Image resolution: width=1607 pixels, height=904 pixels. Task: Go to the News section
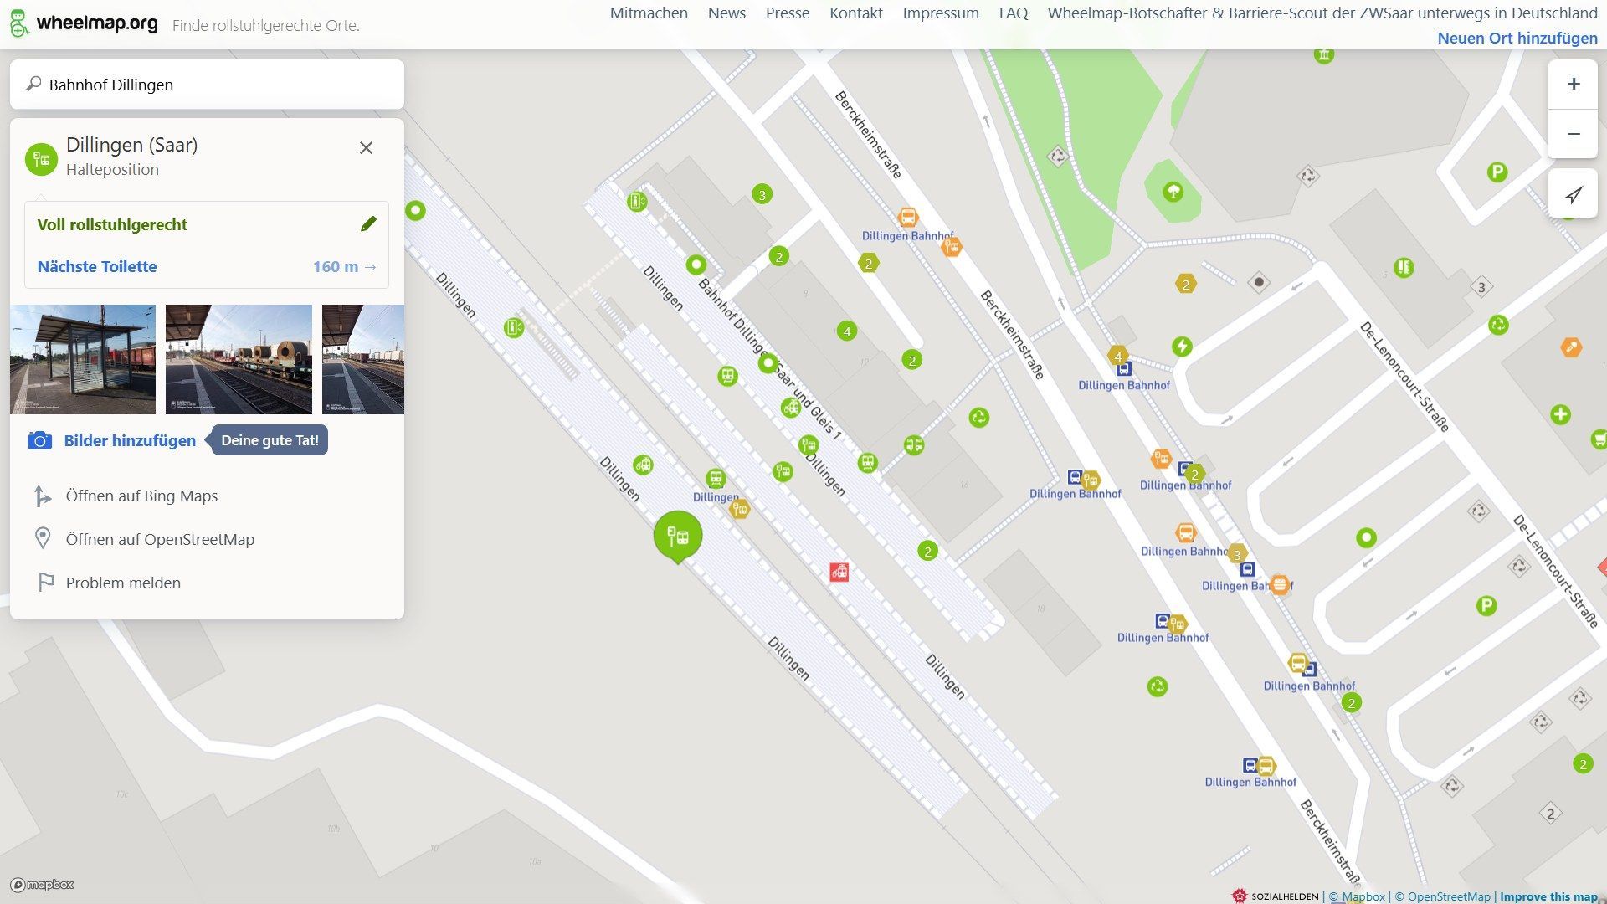tap(726, 13)
